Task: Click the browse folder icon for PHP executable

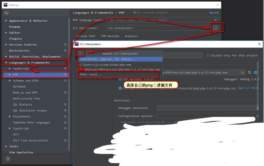Action: tap(243, 72)
